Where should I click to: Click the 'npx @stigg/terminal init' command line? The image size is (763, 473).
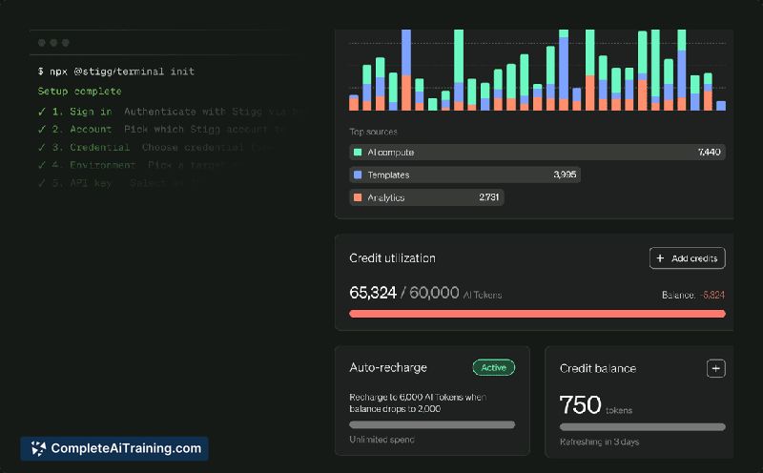coord(116,72)
